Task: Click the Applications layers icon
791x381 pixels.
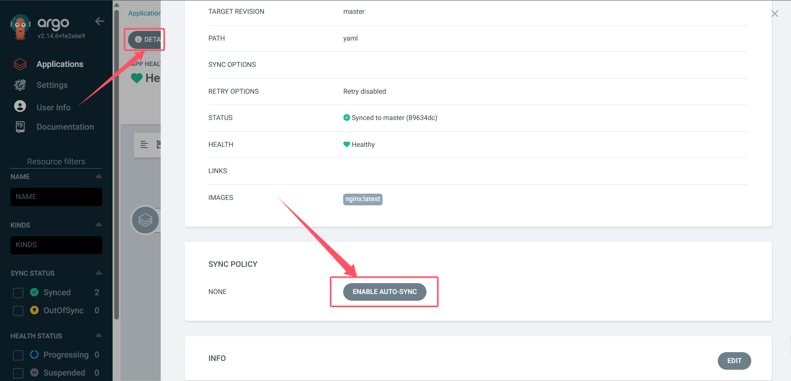Action: (20, 64)
